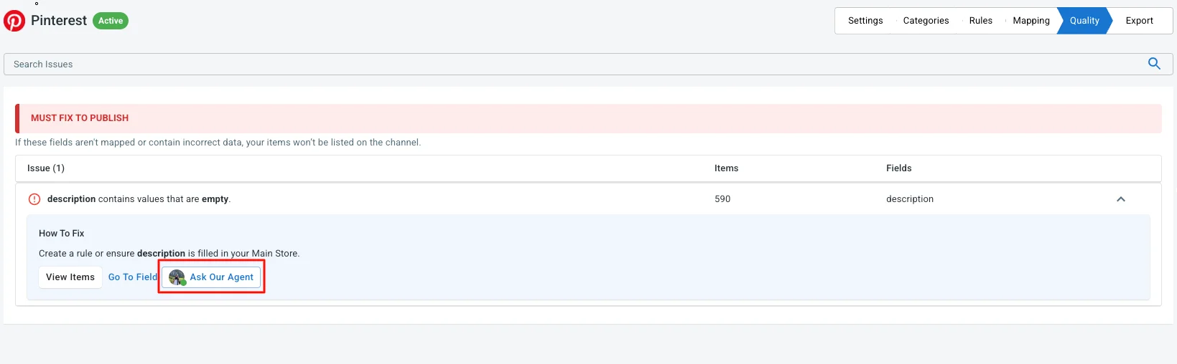This screenshot has height=364, width=1177.
Task: Click the green Active status badge
Action: click(111, 21)
